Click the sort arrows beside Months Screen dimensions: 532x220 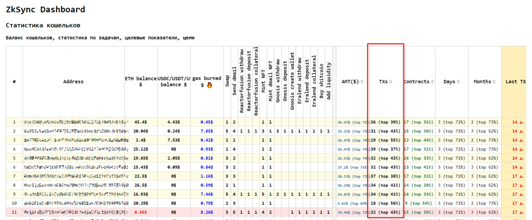point(495,82)
